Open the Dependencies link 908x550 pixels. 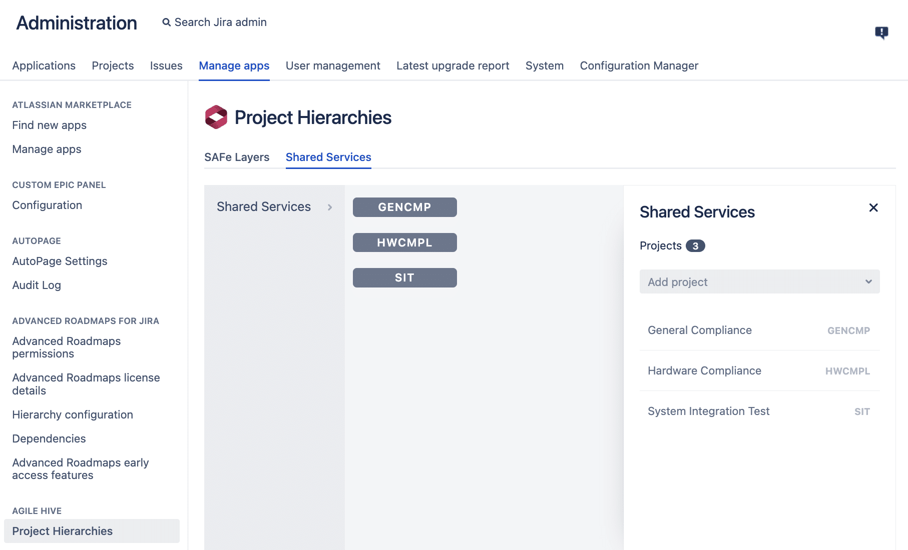49,439
